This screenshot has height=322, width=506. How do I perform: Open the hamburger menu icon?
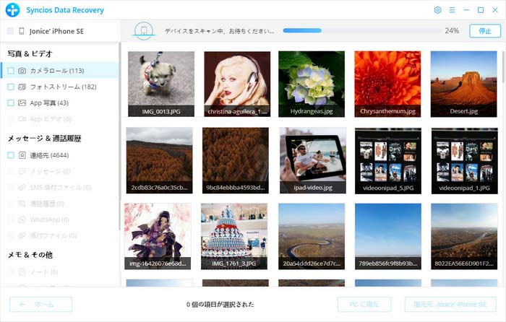coord(452,10)
